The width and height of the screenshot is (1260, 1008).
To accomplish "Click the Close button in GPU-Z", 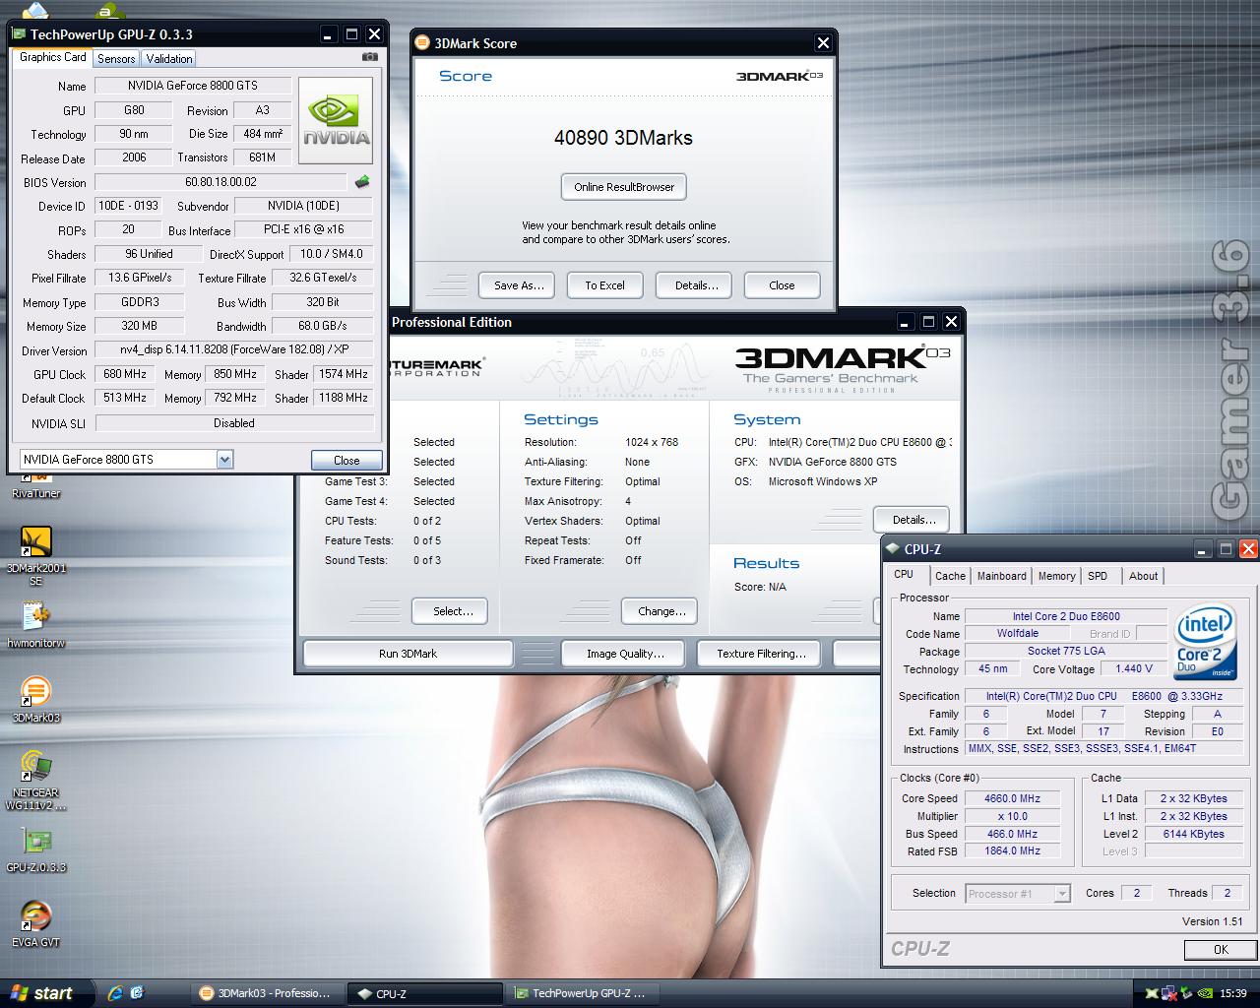I will point(346,460).
